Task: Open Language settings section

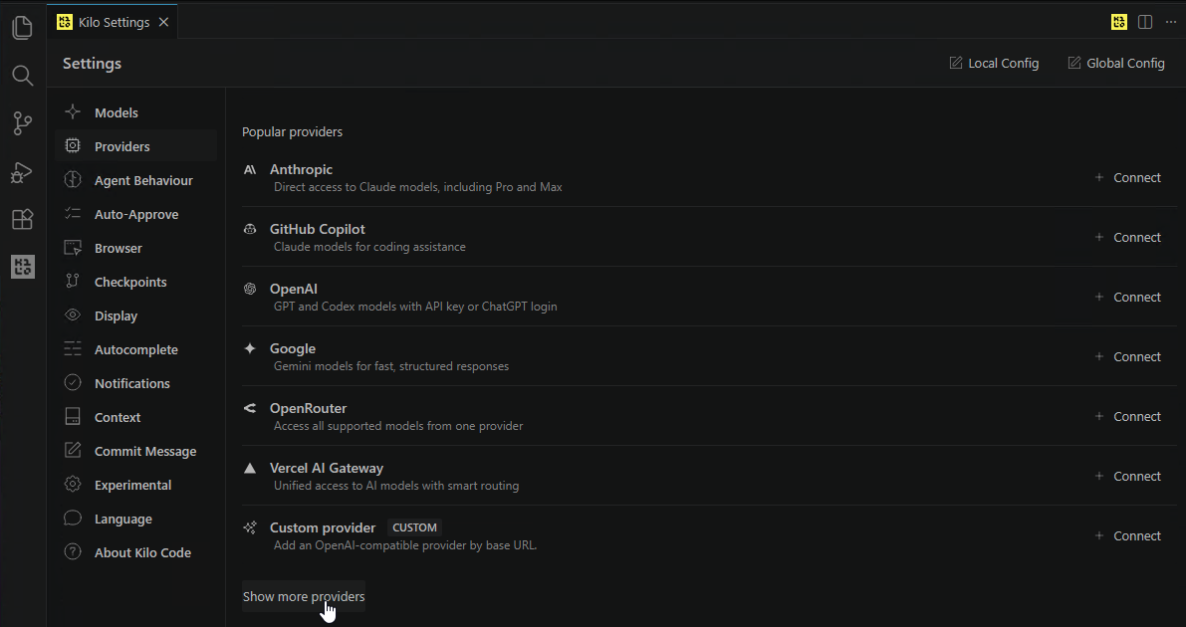Action: (x=136, y=519)
